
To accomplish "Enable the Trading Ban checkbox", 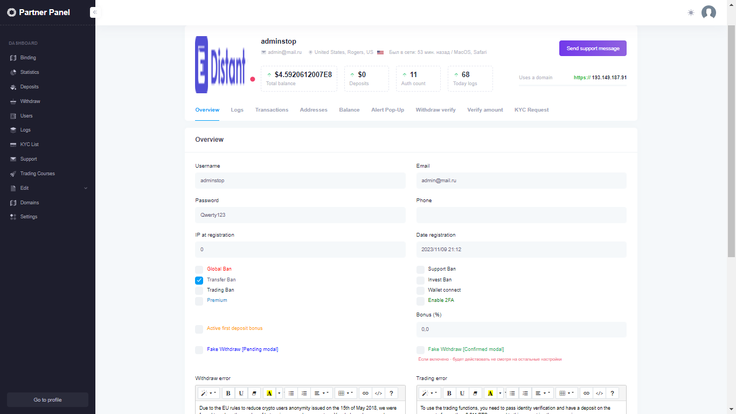I will (x=199, y=291).
